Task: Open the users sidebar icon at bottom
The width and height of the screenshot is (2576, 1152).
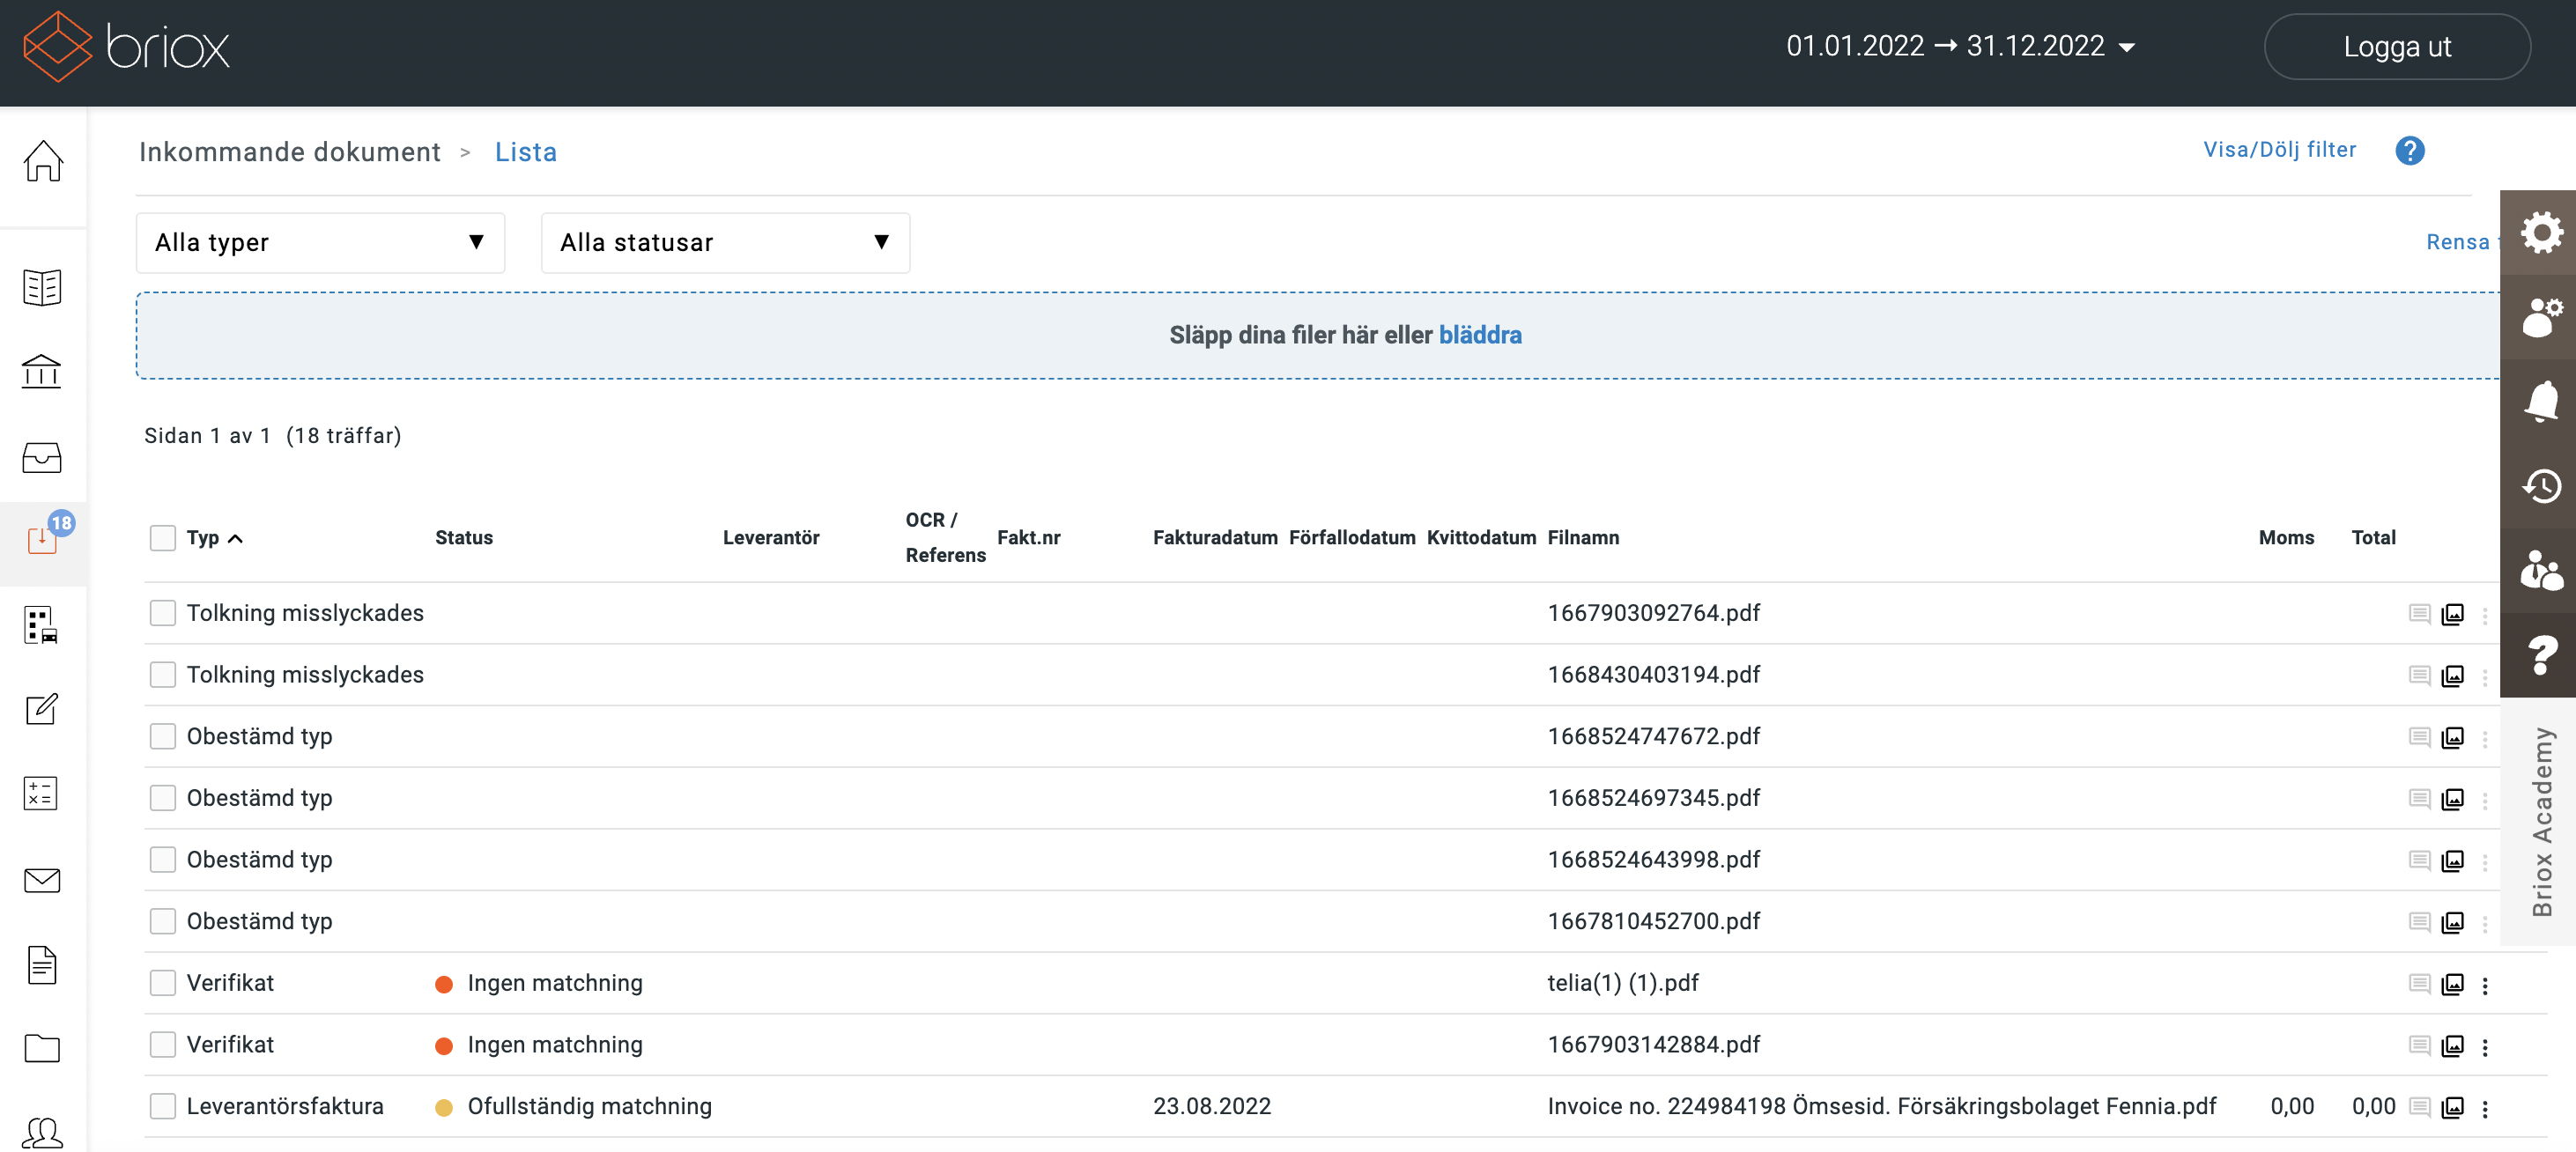Action: pos(42,1133)
